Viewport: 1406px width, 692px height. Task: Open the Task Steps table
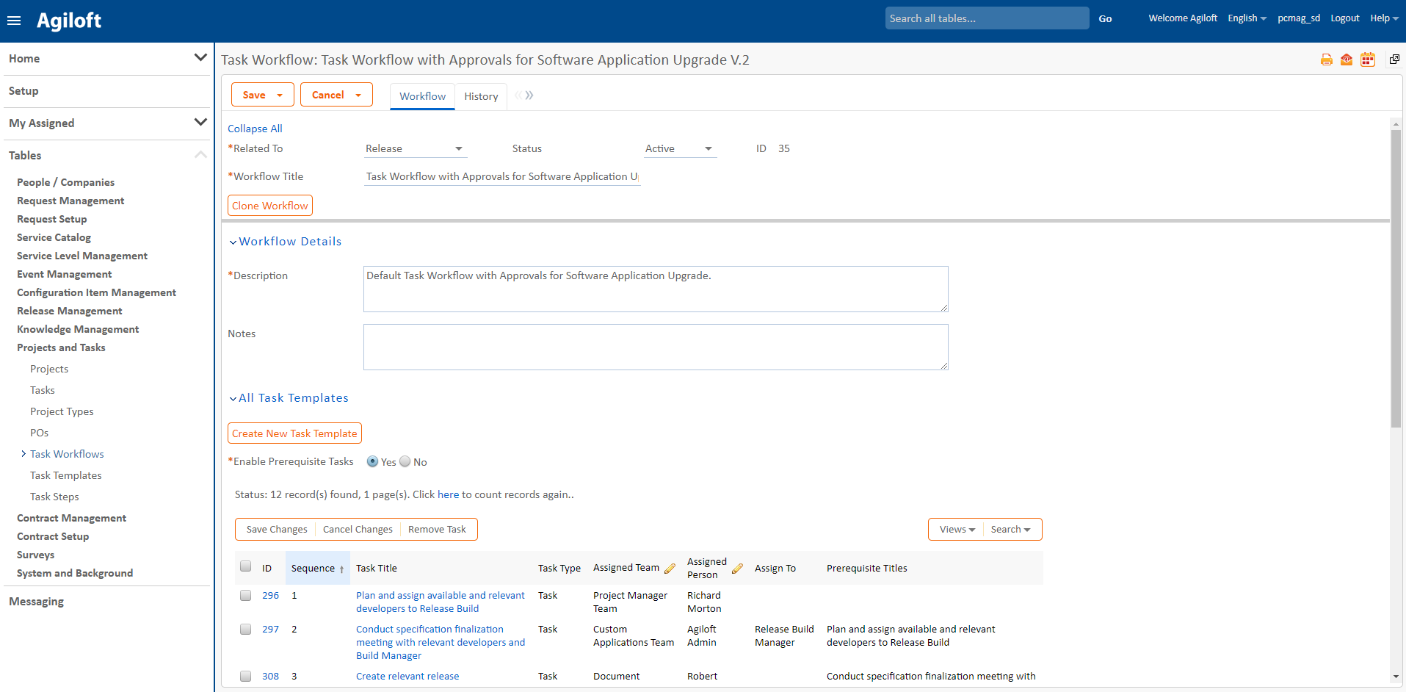(x=54, y=497)
